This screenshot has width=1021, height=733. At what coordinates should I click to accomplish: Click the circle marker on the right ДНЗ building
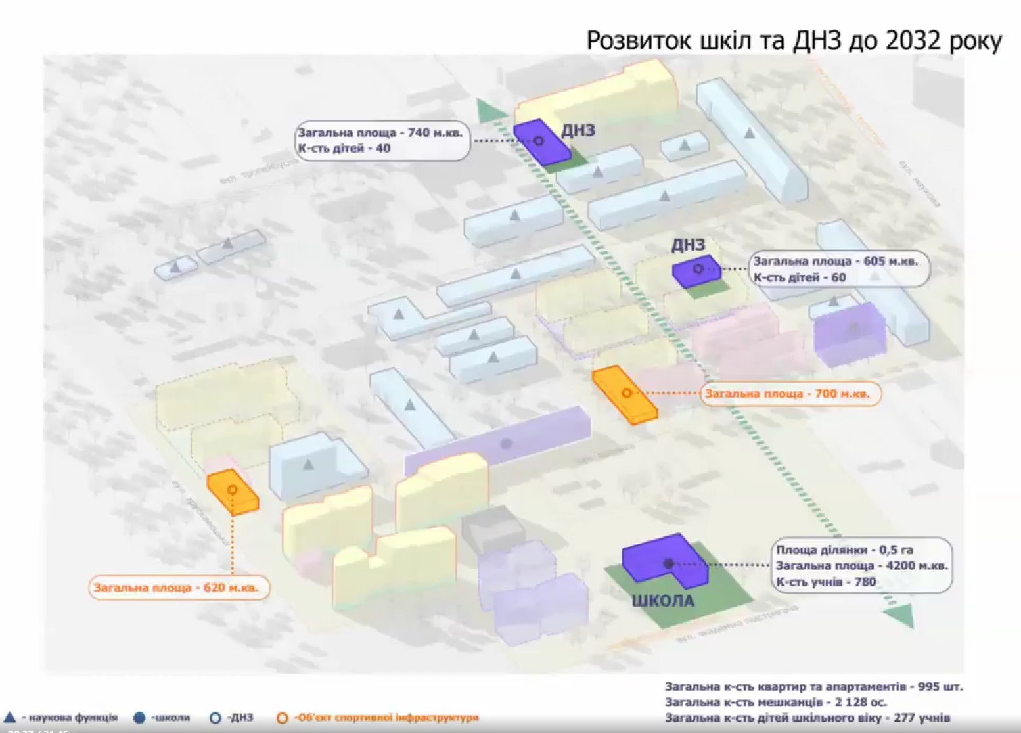(697, 269)
